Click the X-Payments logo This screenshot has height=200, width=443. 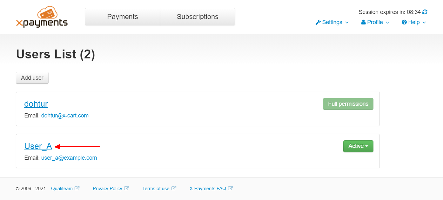coord(42,17)
